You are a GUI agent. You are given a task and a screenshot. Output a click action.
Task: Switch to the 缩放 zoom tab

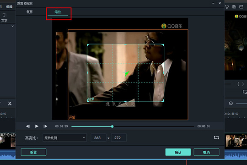[58, 12]
